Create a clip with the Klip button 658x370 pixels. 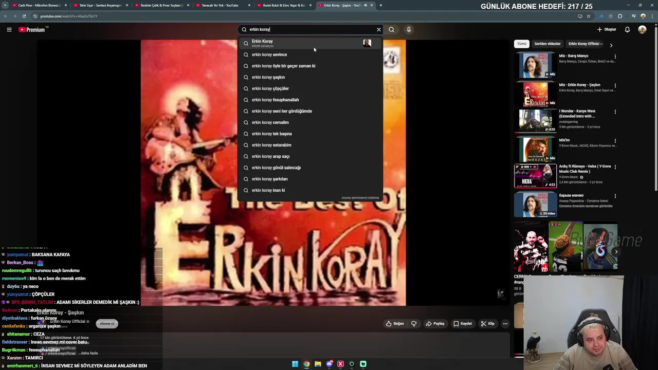(x=487, y=324)
